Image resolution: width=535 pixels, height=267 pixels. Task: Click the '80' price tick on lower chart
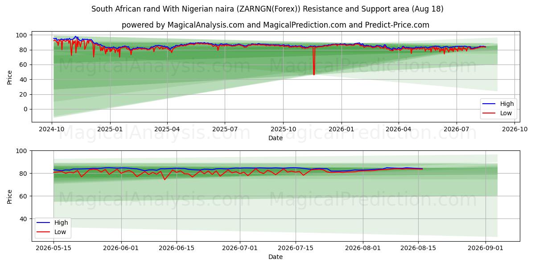[x=24, y=173]
